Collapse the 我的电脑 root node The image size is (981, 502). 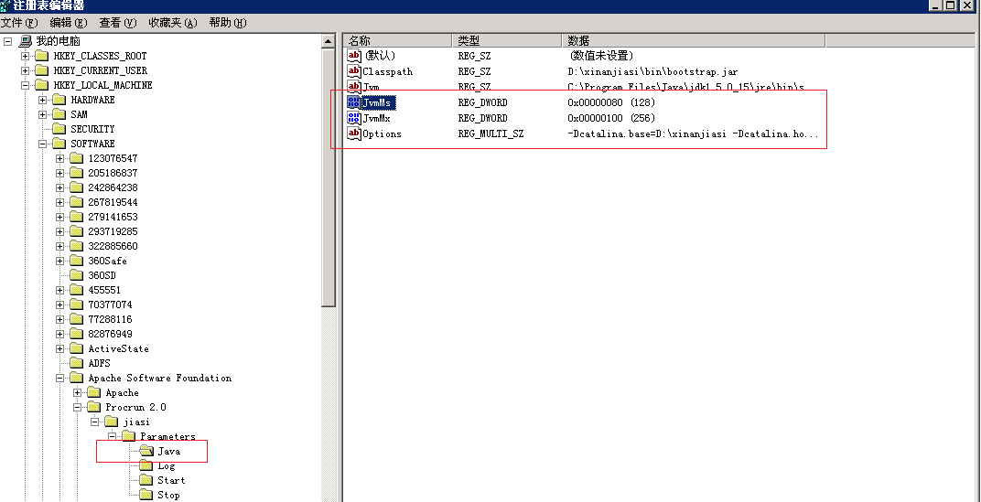pos(8,41)
